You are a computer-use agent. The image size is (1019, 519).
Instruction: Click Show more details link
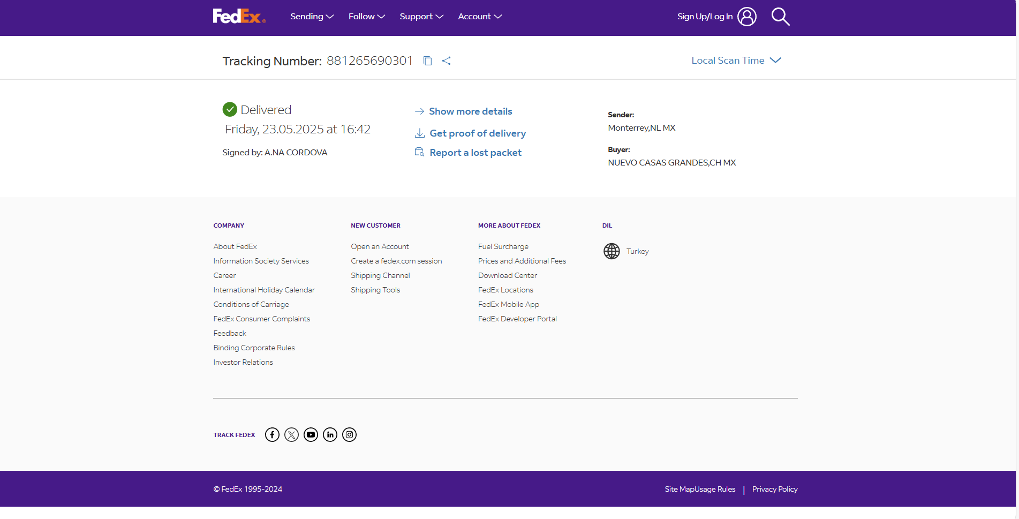[x=471, y=111]
